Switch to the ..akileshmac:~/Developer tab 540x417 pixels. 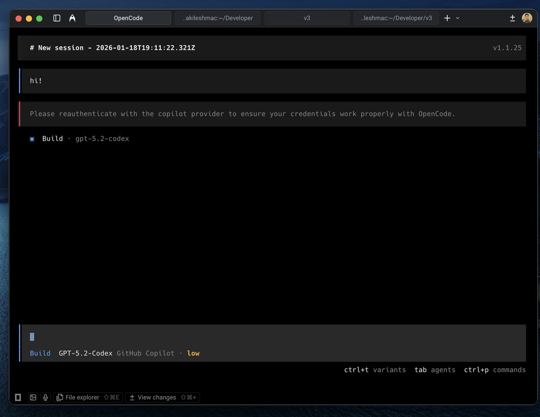tap(218, 18)
